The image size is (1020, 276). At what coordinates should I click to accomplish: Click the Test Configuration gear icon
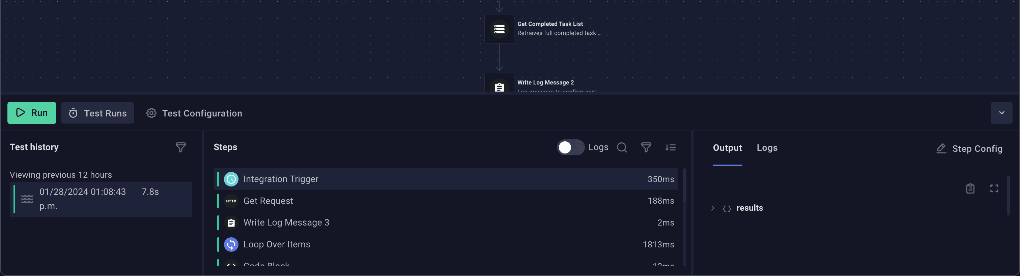click(x=151, y=113)
